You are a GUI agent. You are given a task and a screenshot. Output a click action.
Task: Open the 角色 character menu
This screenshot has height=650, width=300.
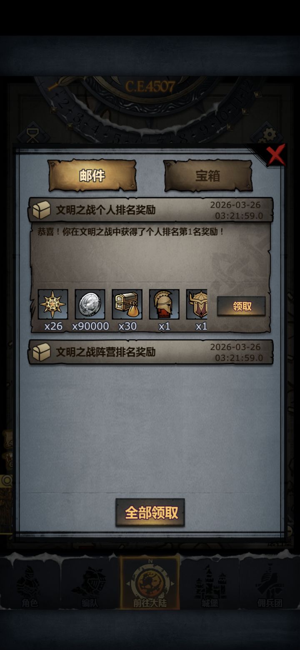[x=30, y=584]
